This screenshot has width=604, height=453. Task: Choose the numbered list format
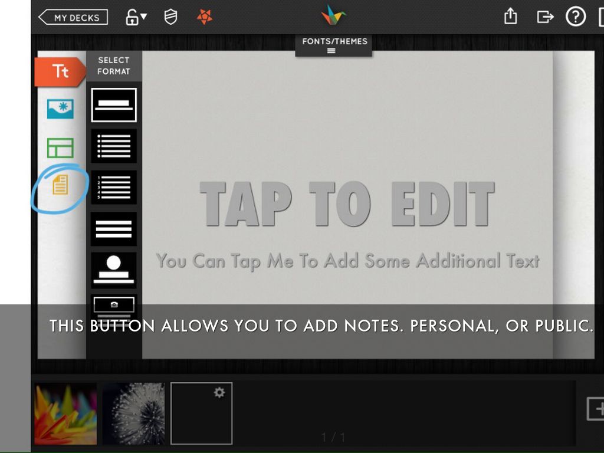click(x=114, y=187)
